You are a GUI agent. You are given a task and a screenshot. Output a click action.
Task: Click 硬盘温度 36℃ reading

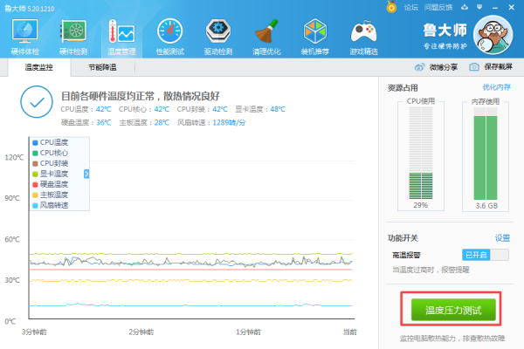pos(86,122)
